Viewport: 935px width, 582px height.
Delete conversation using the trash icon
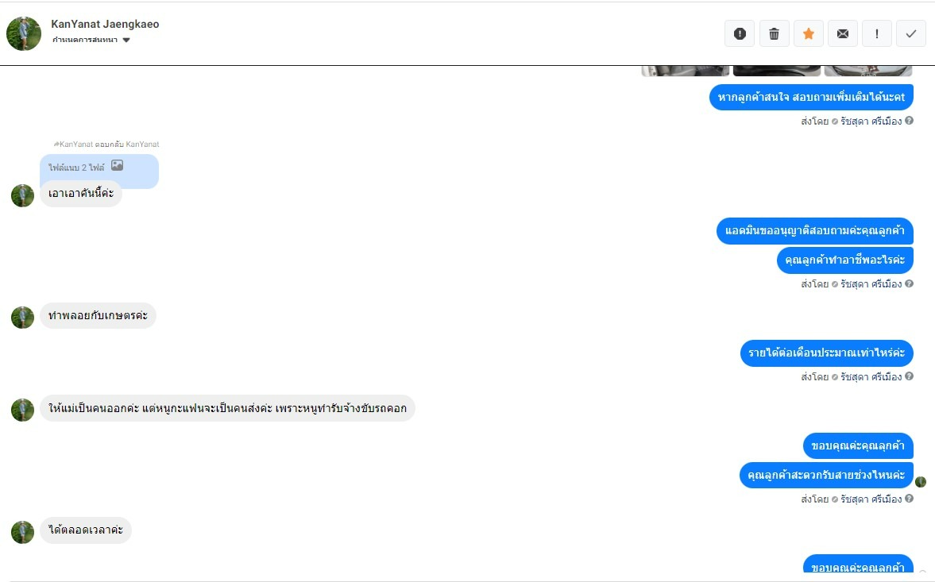774,34
